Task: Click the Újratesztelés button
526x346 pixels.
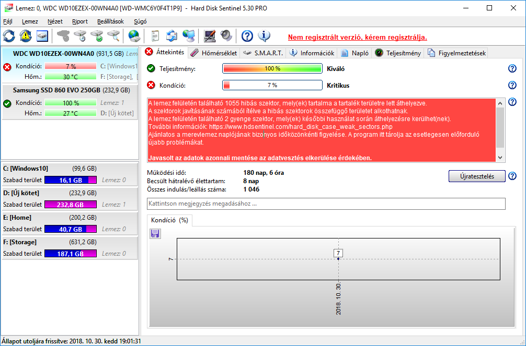Action: tap(477, 176)
